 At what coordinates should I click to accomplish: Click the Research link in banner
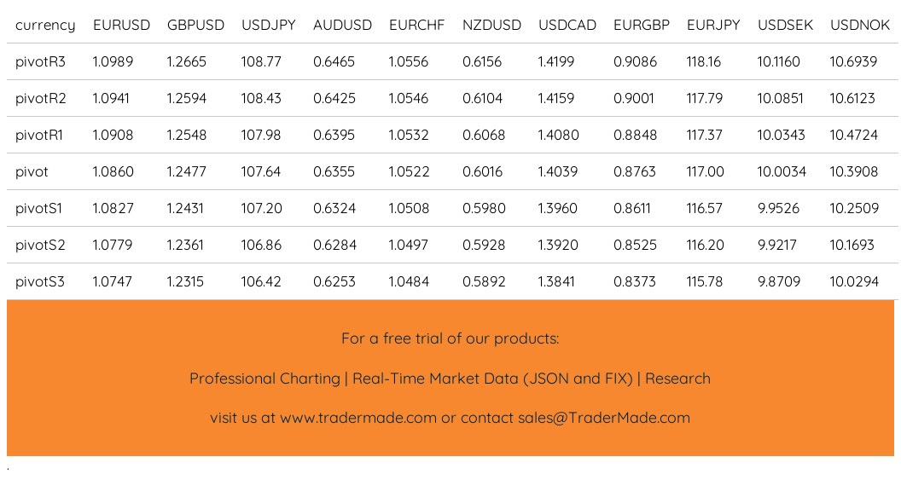(x=677, y=379)
